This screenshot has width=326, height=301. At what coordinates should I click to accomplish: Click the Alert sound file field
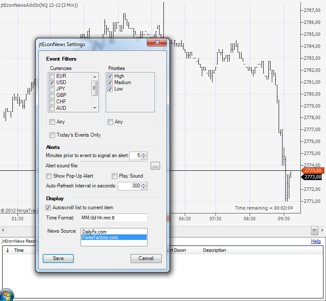coord(114,166)
